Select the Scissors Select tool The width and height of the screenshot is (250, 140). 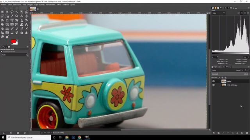pos(26,12)
